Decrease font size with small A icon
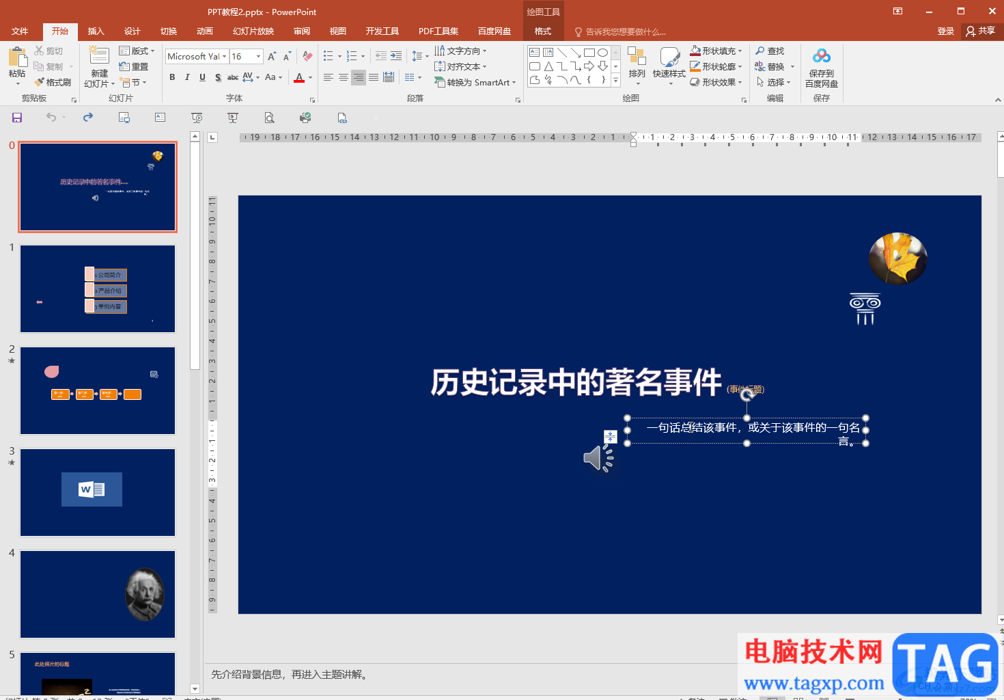The height and width of the screenshot is (700, 1004). pos(287,57)
